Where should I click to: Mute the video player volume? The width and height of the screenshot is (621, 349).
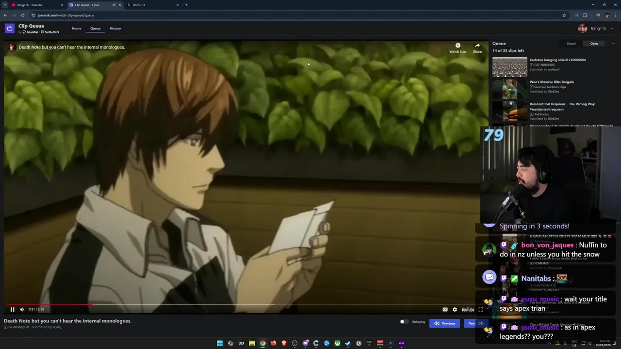(22, 309)
